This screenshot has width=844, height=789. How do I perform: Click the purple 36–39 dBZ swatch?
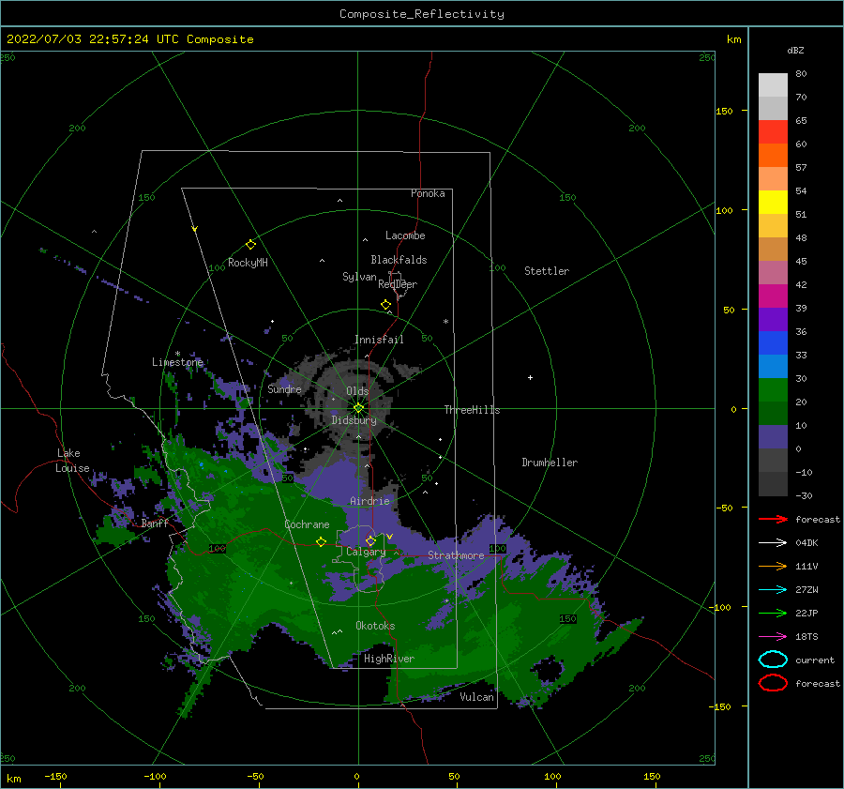coord(773,320)
